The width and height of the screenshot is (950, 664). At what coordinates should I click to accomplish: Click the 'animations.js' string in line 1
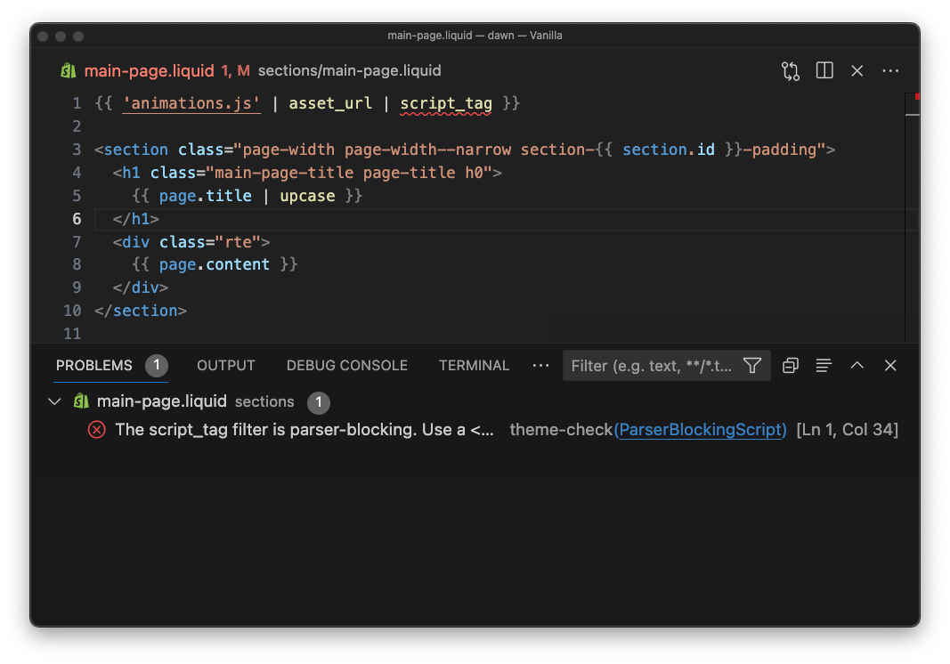(x=191, y=103)
